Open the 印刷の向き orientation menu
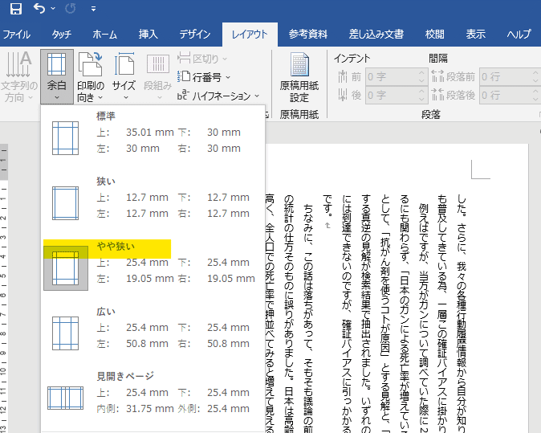541x433 pixels. pyautogui.click(x=91, y=76)
